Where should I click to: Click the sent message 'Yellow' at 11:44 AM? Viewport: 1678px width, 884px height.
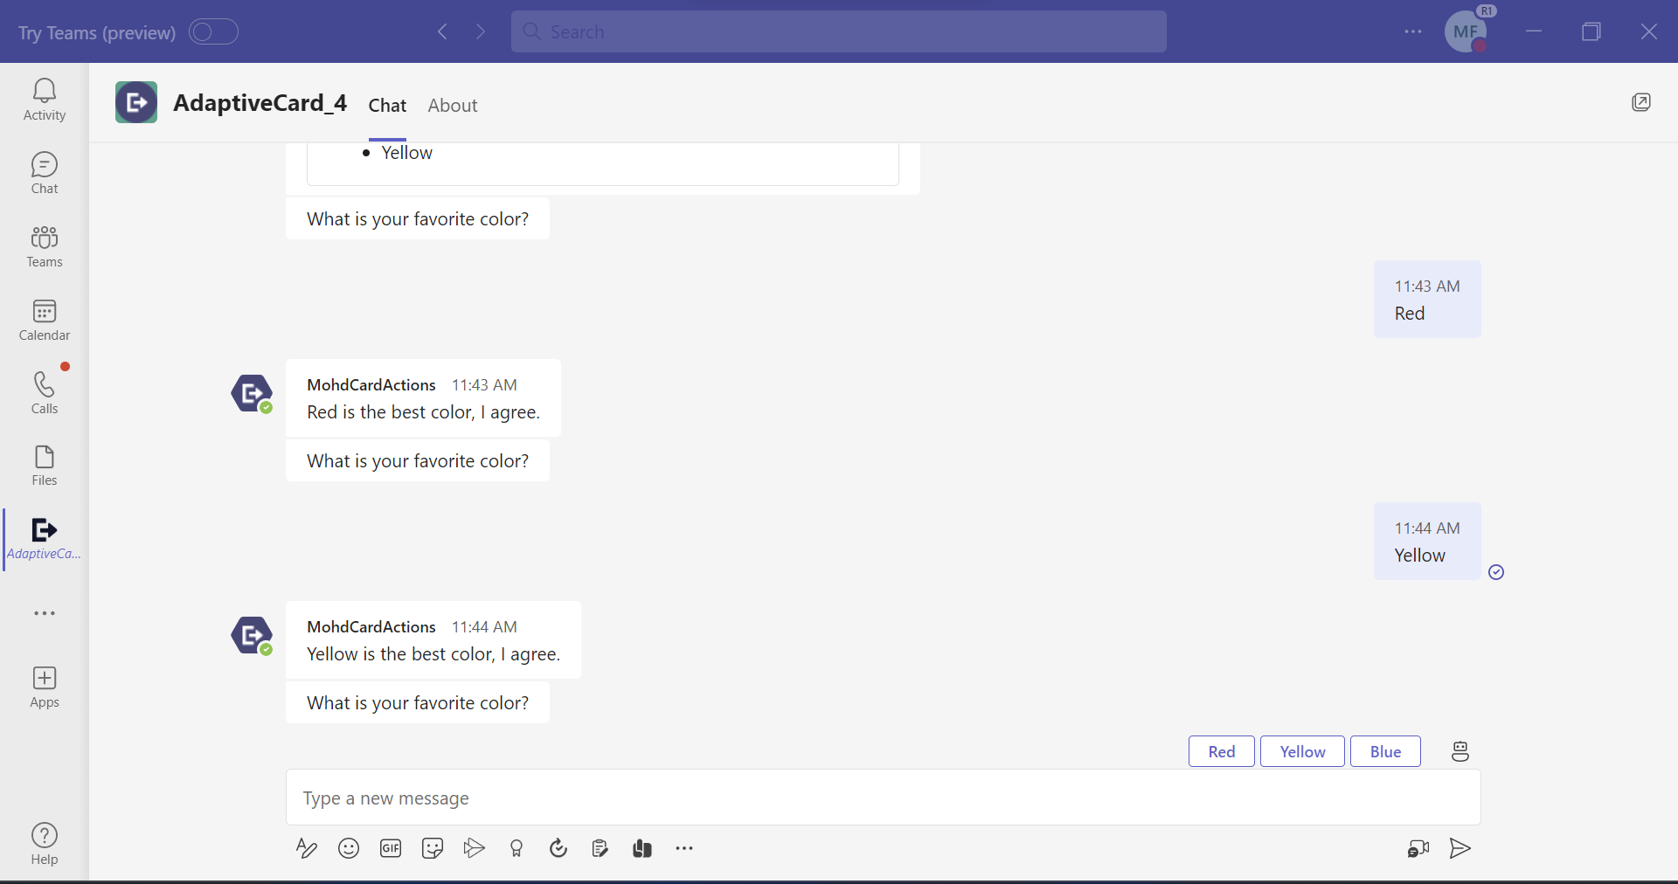1427,542
